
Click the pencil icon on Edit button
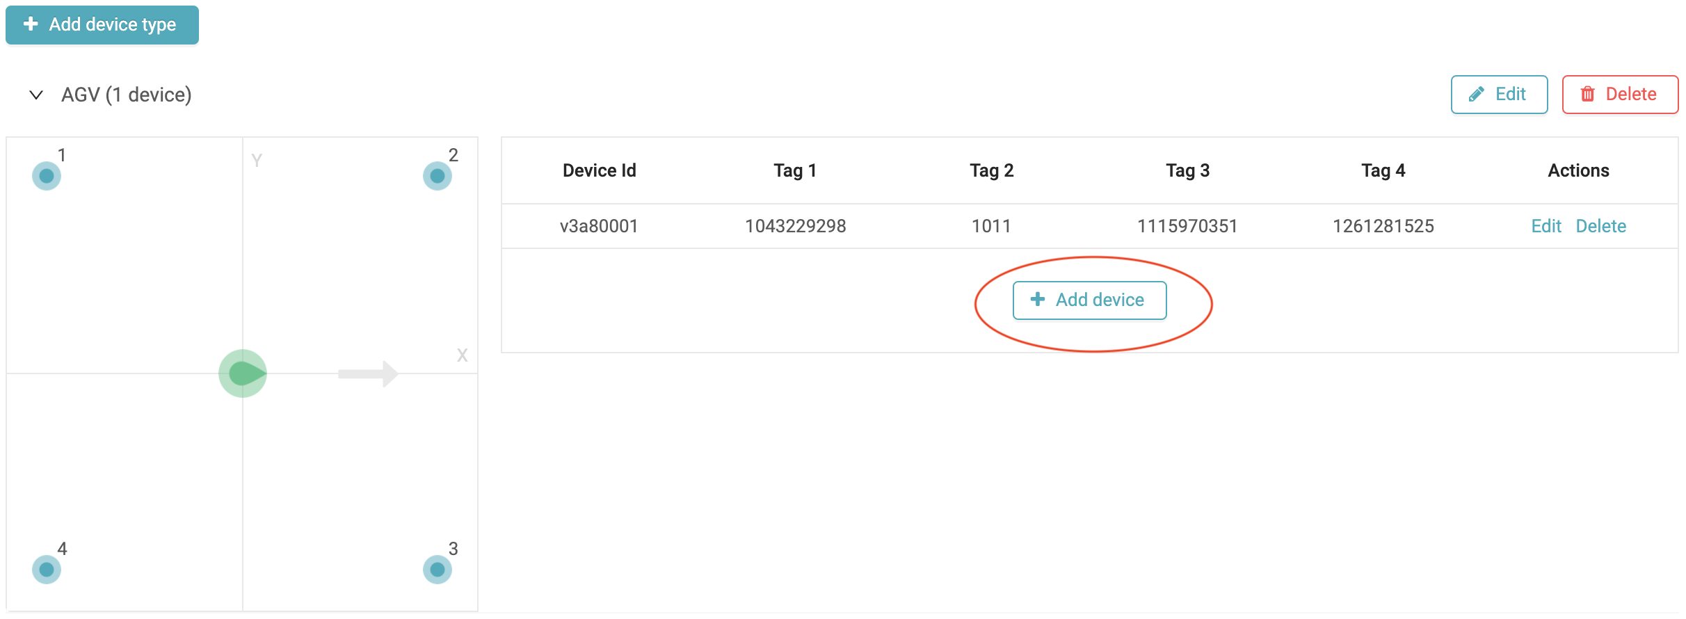pos(1476,95)
